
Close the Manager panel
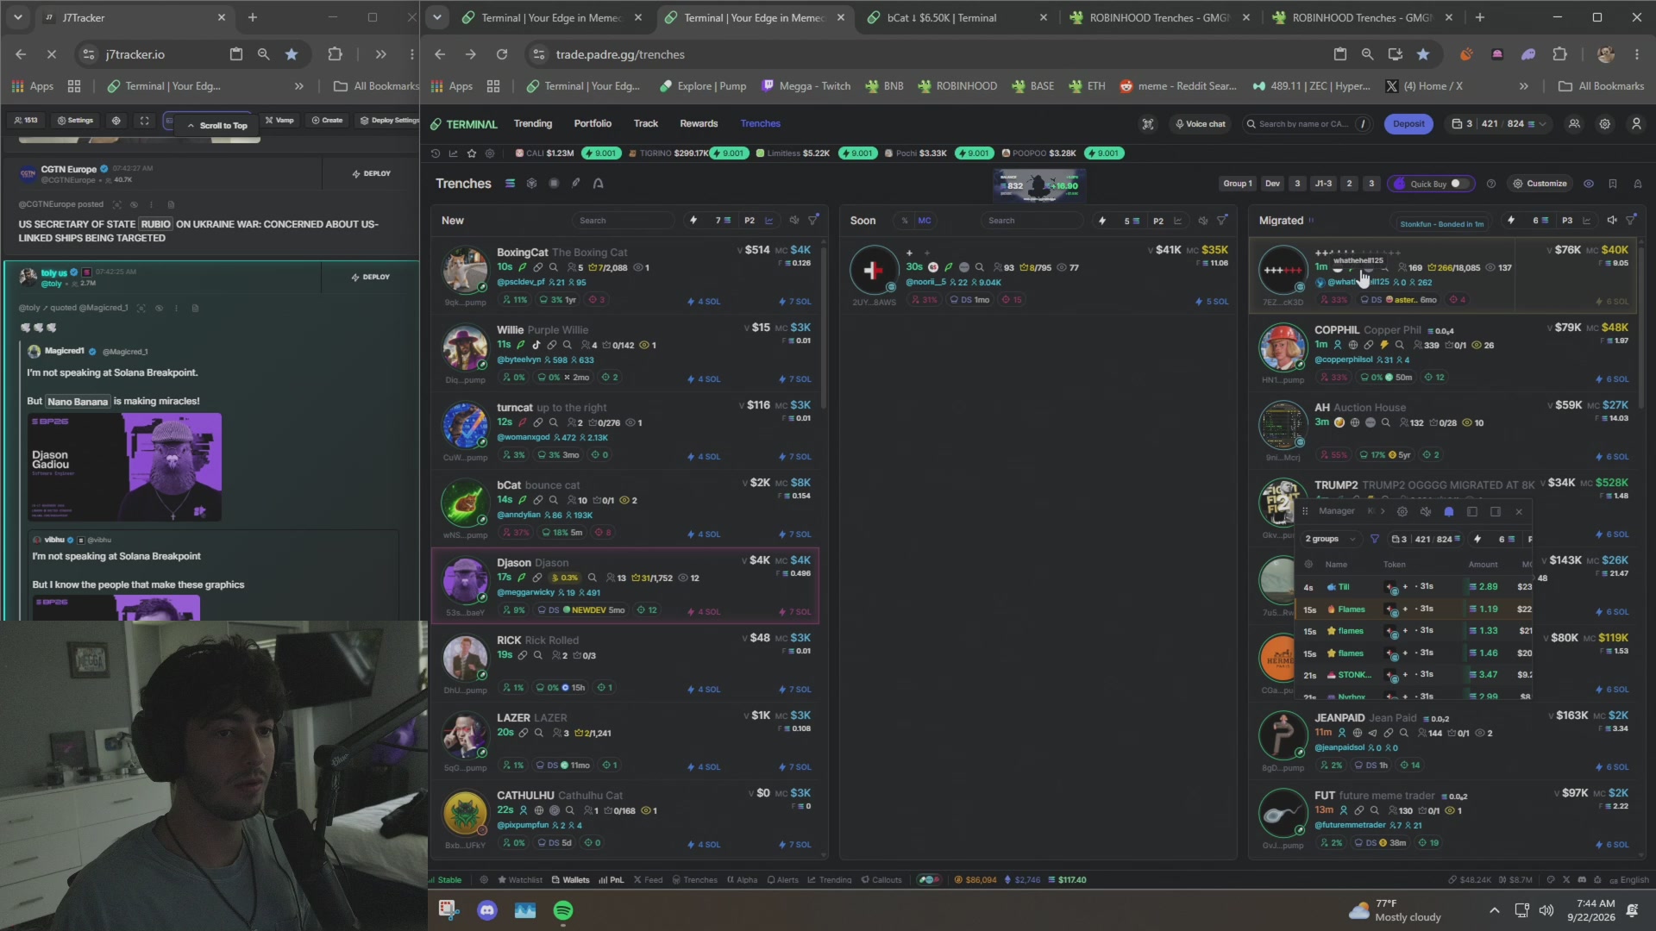tap(1519, 512)
